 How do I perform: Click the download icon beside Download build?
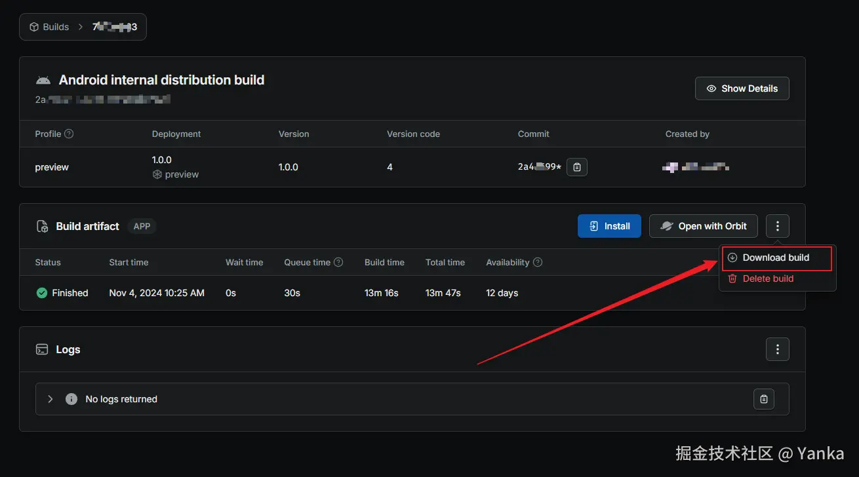[x=732, y=258]
